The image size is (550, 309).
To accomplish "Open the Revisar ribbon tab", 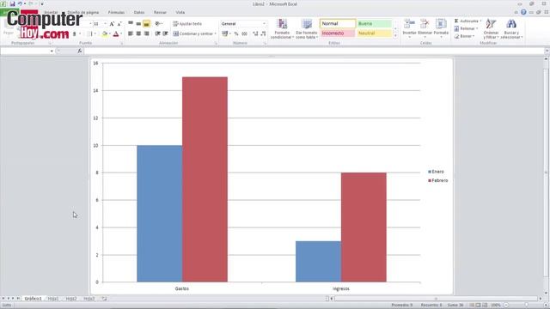I will pos(160,12).
